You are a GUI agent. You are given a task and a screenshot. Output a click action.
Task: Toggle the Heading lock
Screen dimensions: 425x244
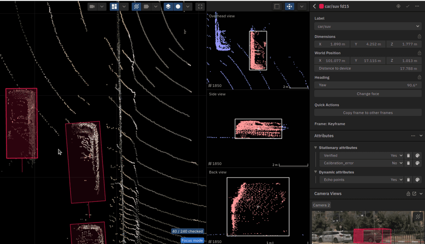[x=419, y=77]
